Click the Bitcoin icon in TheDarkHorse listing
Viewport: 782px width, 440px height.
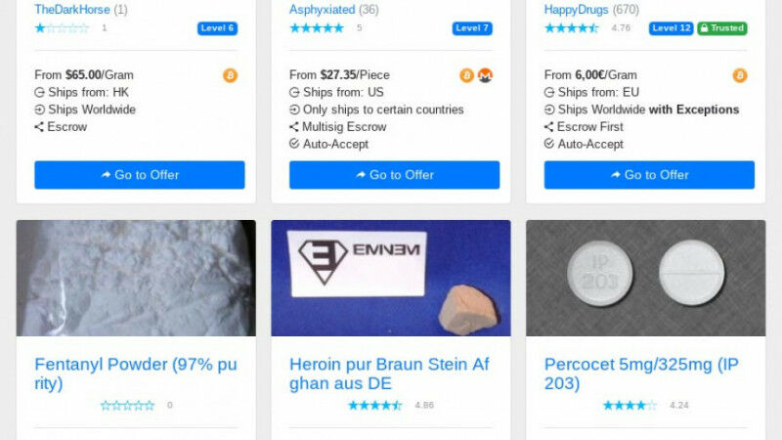(x=230, y=75)
